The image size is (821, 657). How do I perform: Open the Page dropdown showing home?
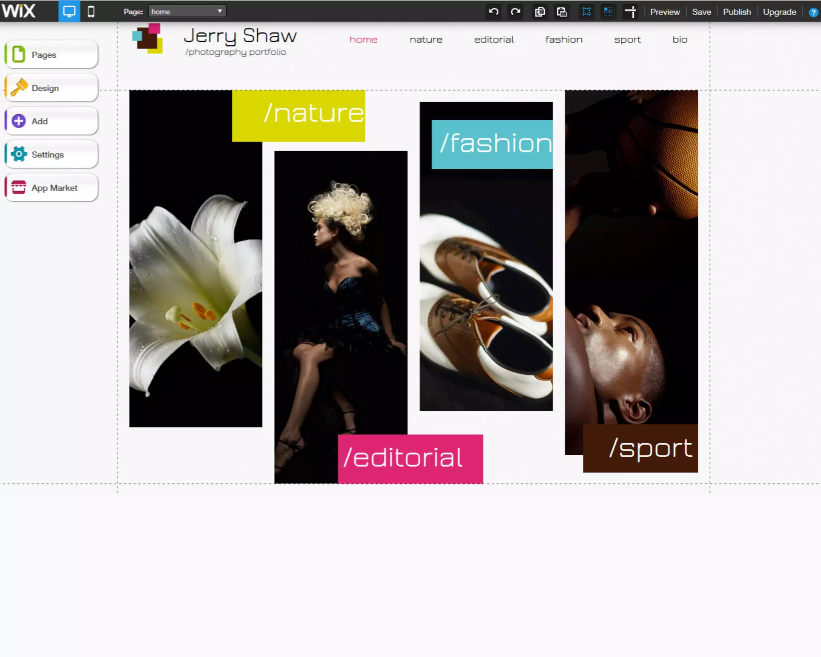pos(187,11)
